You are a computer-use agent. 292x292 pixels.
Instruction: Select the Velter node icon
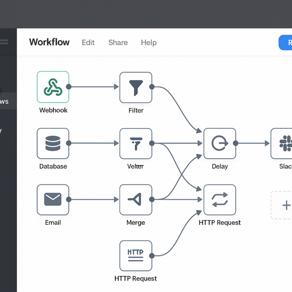tap(136, 143)
